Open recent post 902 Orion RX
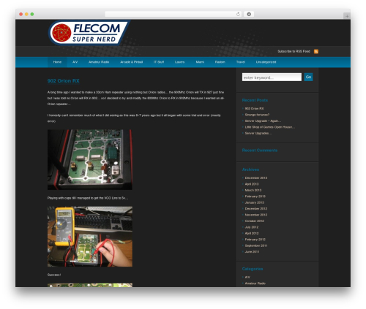 pyautogui.click(x=254, y=109)
